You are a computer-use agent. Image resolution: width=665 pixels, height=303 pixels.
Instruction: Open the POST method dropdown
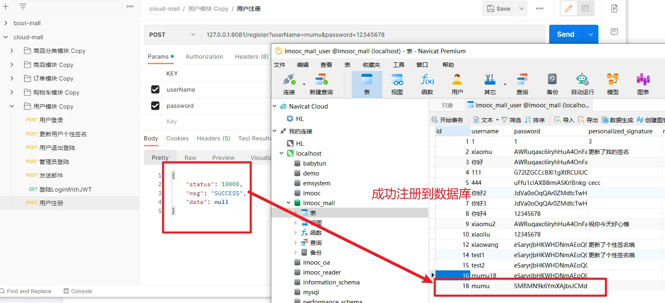coord(172,35)
